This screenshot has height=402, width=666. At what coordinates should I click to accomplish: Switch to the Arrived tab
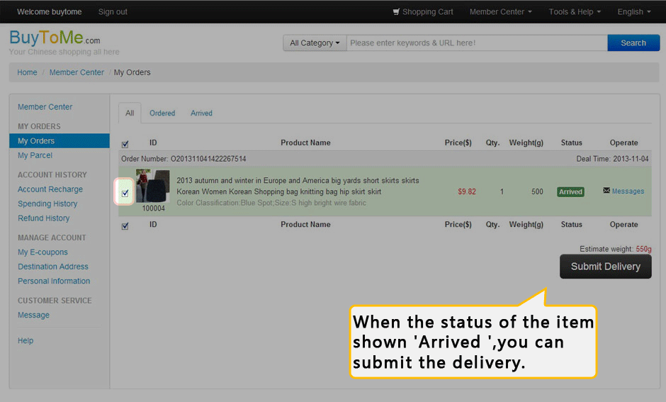(x=201, y=113)
